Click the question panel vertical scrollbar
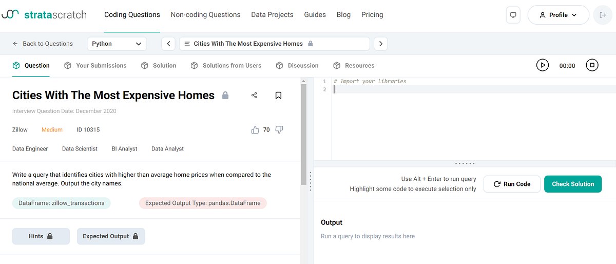The height and width of the screenshot is (264, 616). click(303, 134)
